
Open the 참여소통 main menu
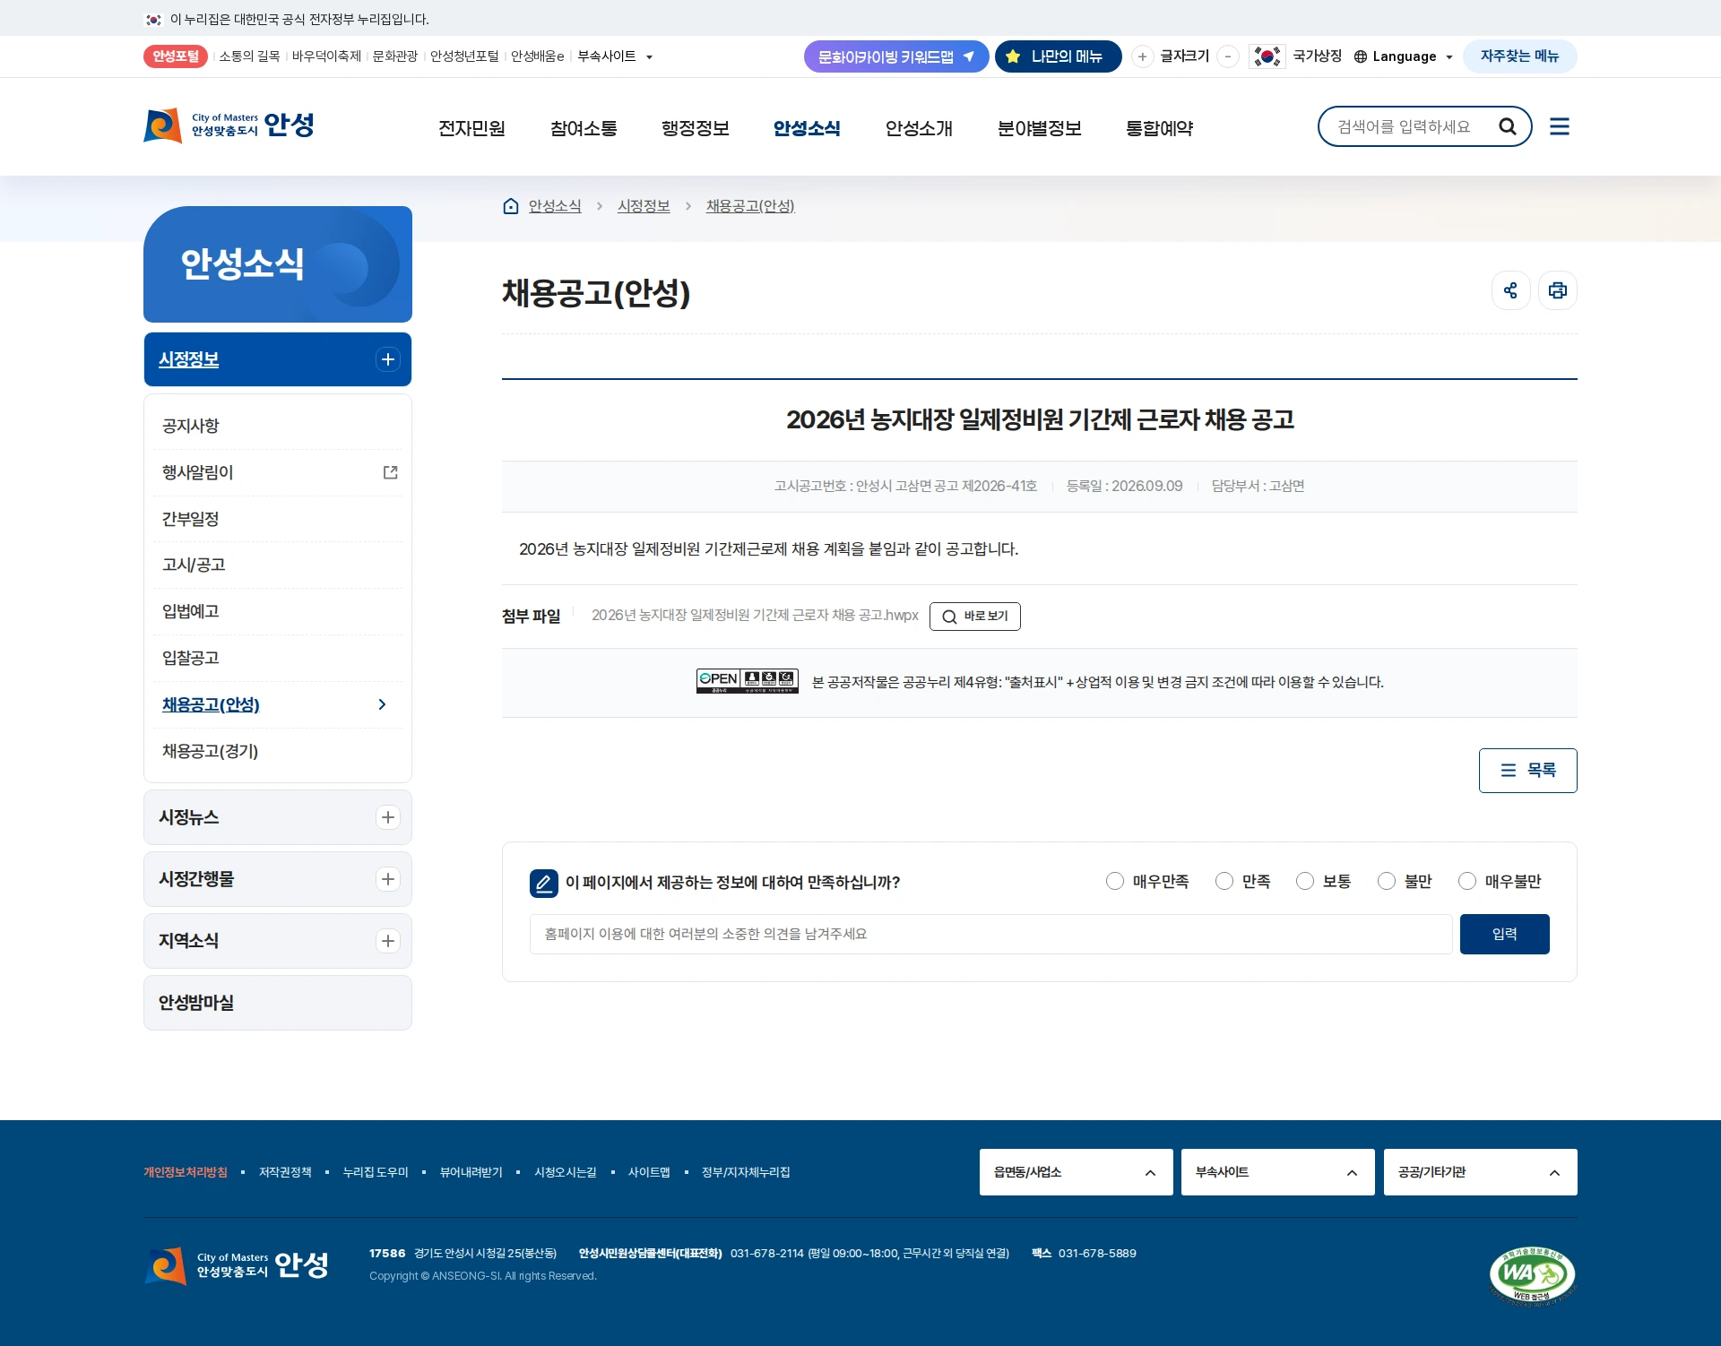point(584,128)
